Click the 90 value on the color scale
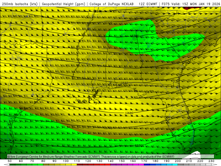 click(x=54, y=161)
